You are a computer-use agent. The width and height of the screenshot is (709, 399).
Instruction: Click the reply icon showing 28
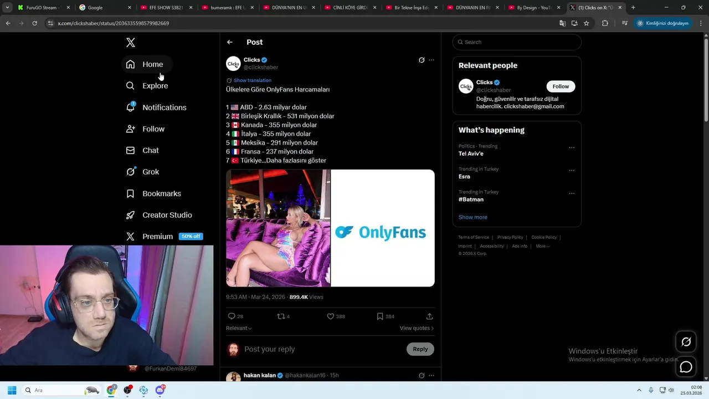pos(235,316)
